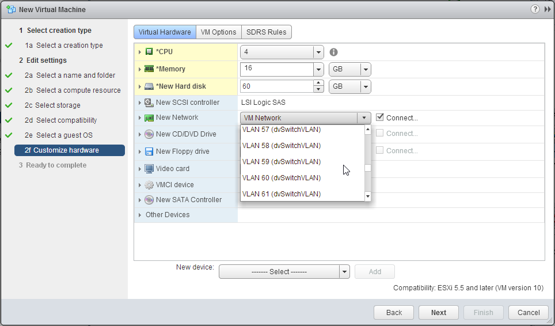Click the network list scroll-up arrow
This screenshot has width=555, height=326.
click(368, 130)
